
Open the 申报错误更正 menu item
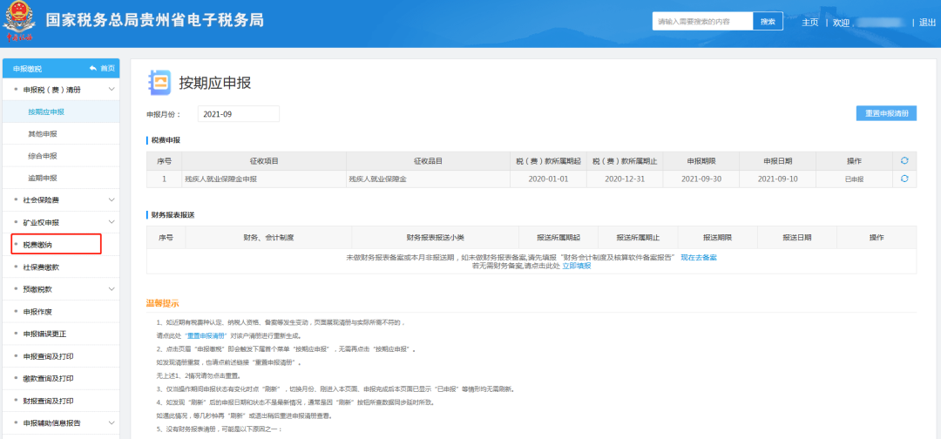tap(44, 334)
